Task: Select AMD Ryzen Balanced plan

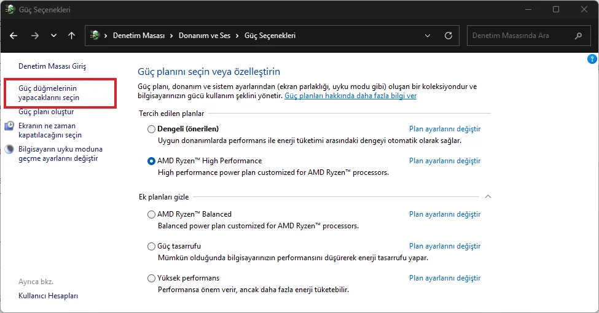Action: pyautogui.click(x=151, y=215)
